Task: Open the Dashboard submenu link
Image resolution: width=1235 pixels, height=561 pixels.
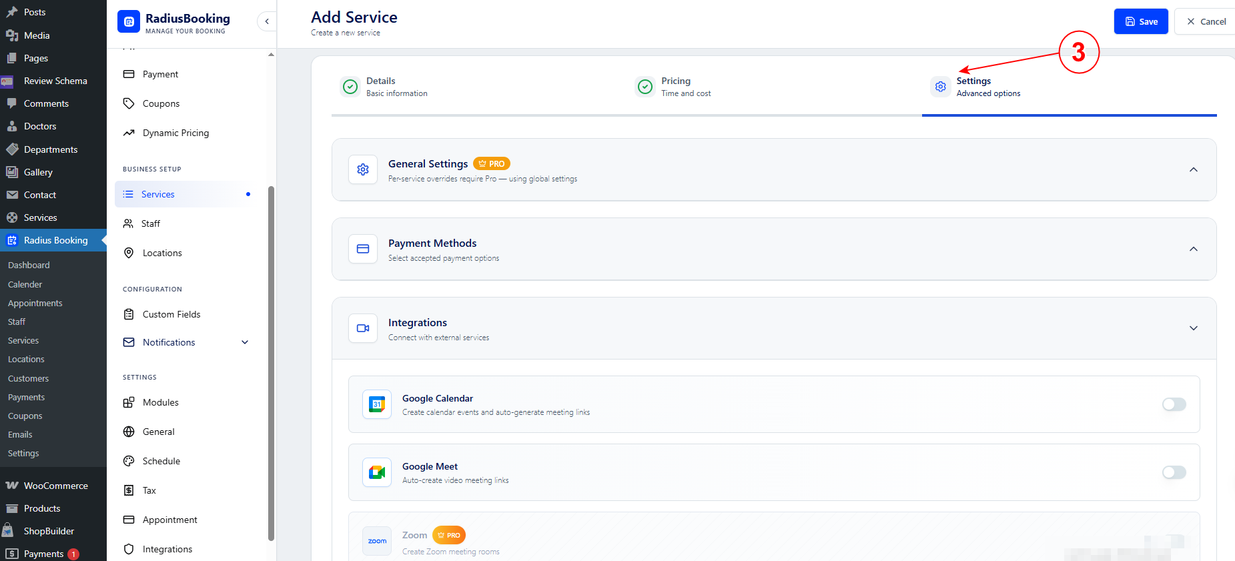Action: pos(29,265)
